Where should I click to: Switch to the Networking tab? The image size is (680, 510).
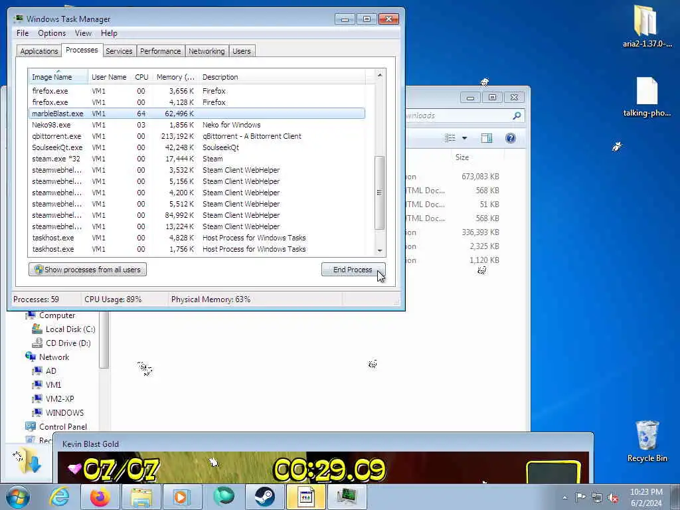point(207,51)
